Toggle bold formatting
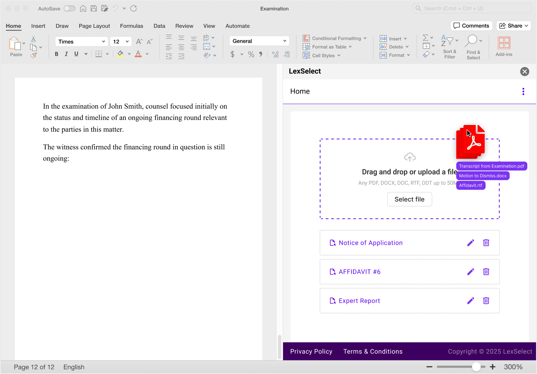 tap(57, 54)
